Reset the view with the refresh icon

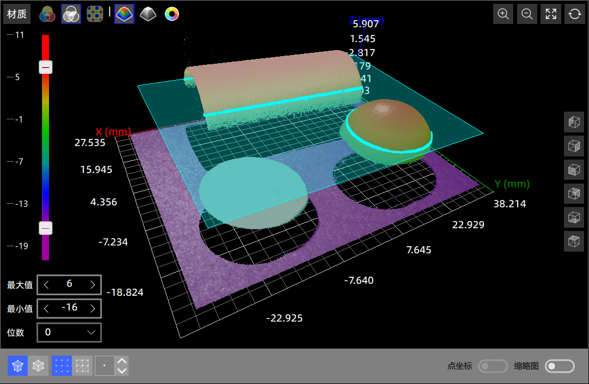point(574,14)
